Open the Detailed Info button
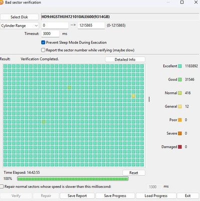This screenshot has width=200, height=201. tap(125, 59)
